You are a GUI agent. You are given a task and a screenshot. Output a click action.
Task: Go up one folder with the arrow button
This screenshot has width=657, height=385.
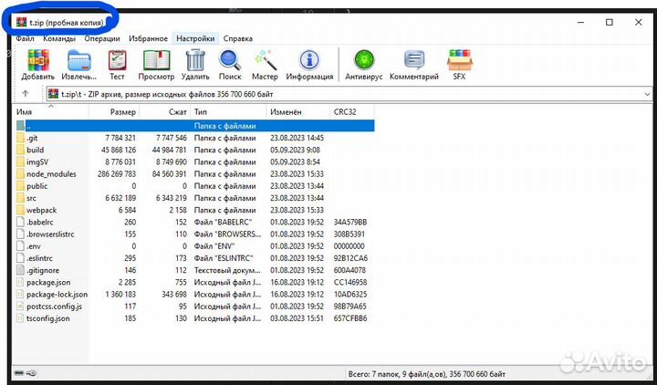click(x=26, y=94)
